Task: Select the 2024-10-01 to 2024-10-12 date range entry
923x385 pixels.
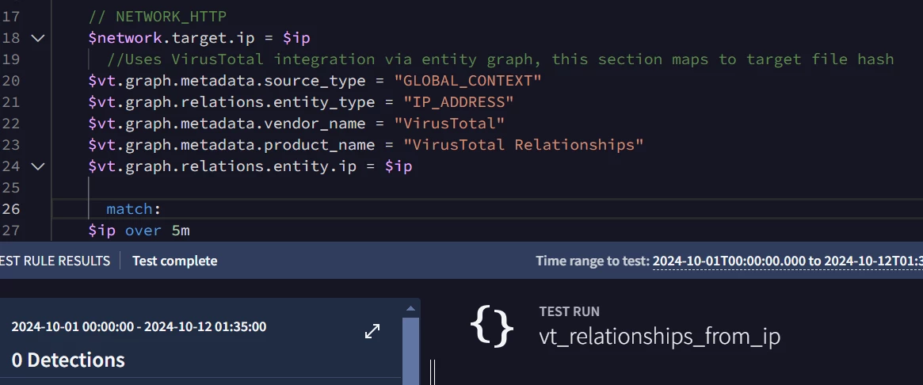Action: [x=139, y=326]
